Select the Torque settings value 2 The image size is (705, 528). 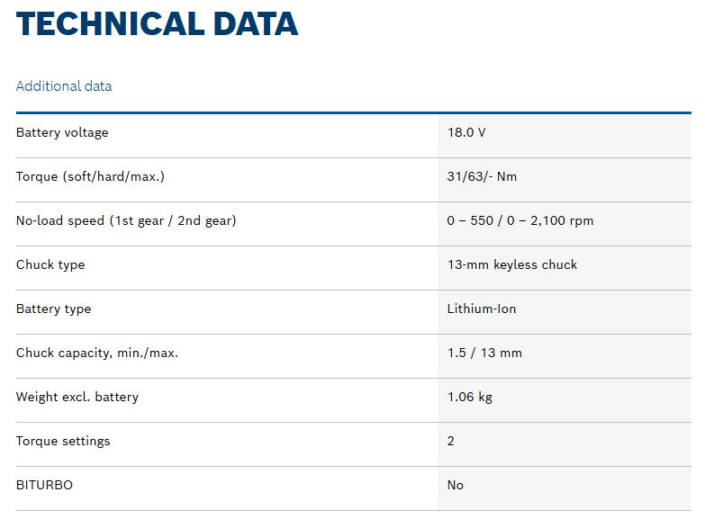(x=451, y=442)
